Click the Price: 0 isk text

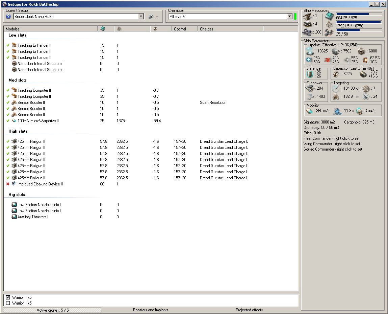coord(312,133)
